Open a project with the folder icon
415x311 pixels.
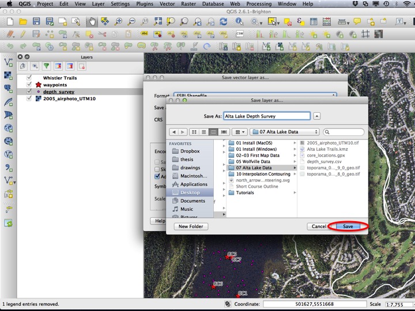(23, 21)
